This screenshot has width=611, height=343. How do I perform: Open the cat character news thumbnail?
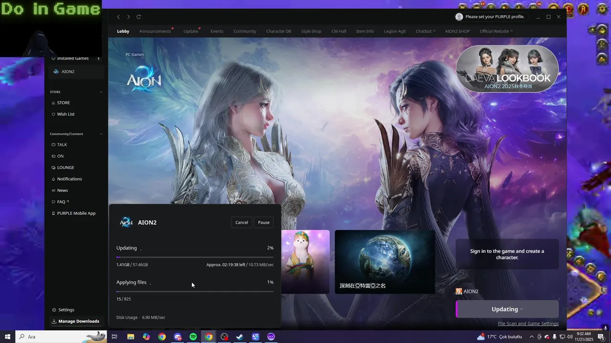[305, 262]
